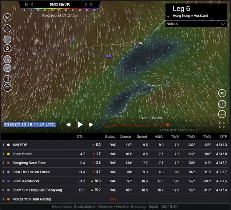231x210 pixels.
Task: Select Team Brunel in the leaderboard
Action: point(115,154)
